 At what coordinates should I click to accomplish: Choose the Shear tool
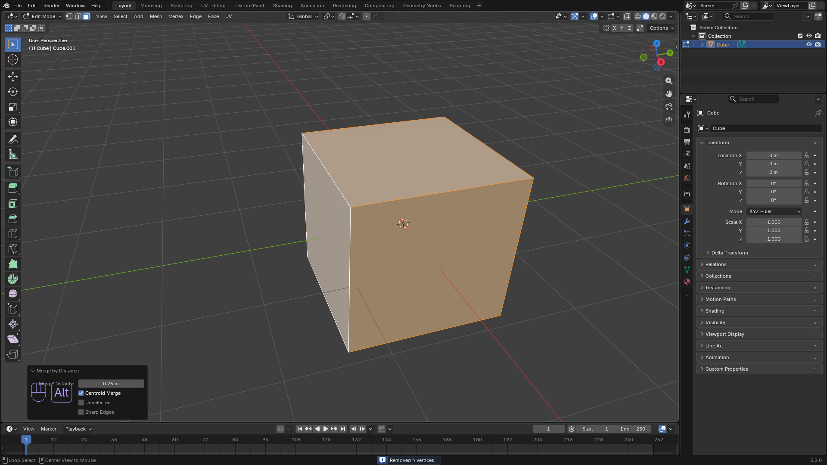13,339
